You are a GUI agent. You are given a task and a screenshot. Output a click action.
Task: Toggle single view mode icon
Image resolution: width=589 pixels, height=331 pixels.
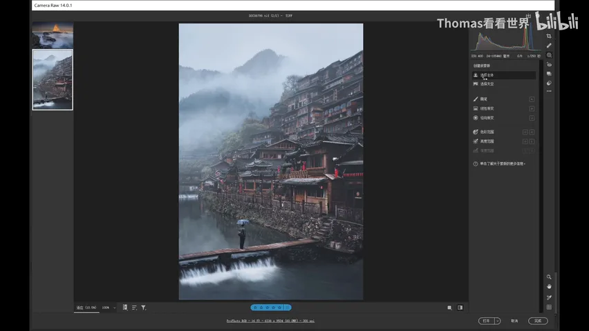(x=449, y=308)
